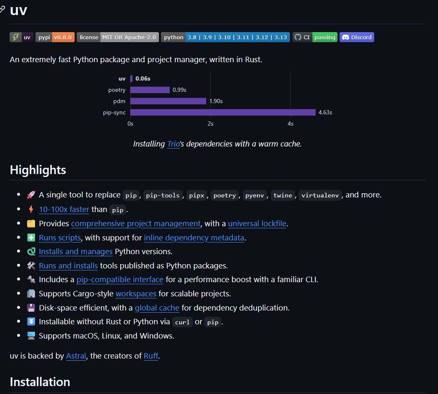
Task: Open the global cache link
Action: [x=157, y=308]
